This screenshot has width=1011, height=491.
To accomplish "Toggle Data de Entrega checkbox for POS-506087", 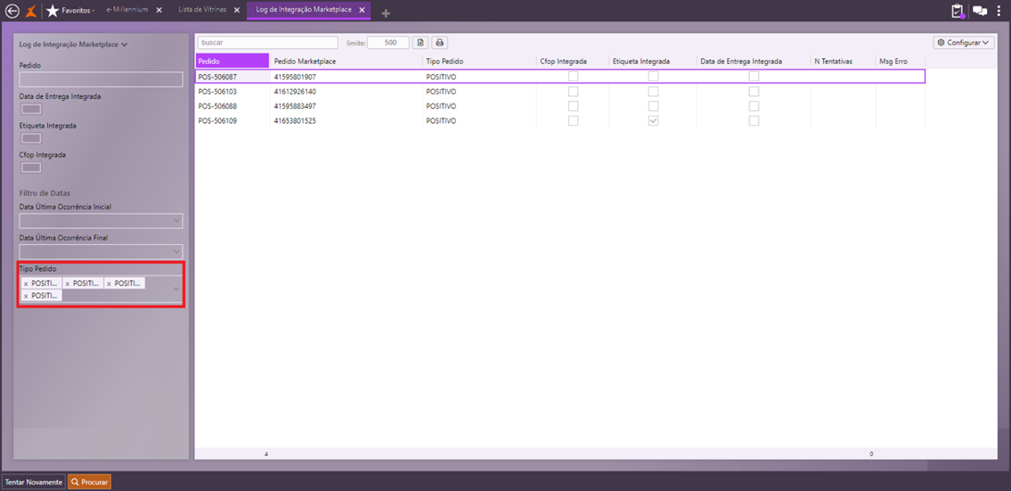I will pos(754,76).
